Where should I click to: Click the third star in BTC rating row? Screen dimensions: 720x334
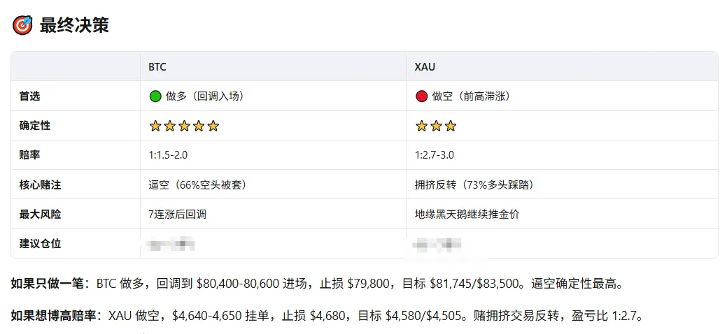click(184, 126)
